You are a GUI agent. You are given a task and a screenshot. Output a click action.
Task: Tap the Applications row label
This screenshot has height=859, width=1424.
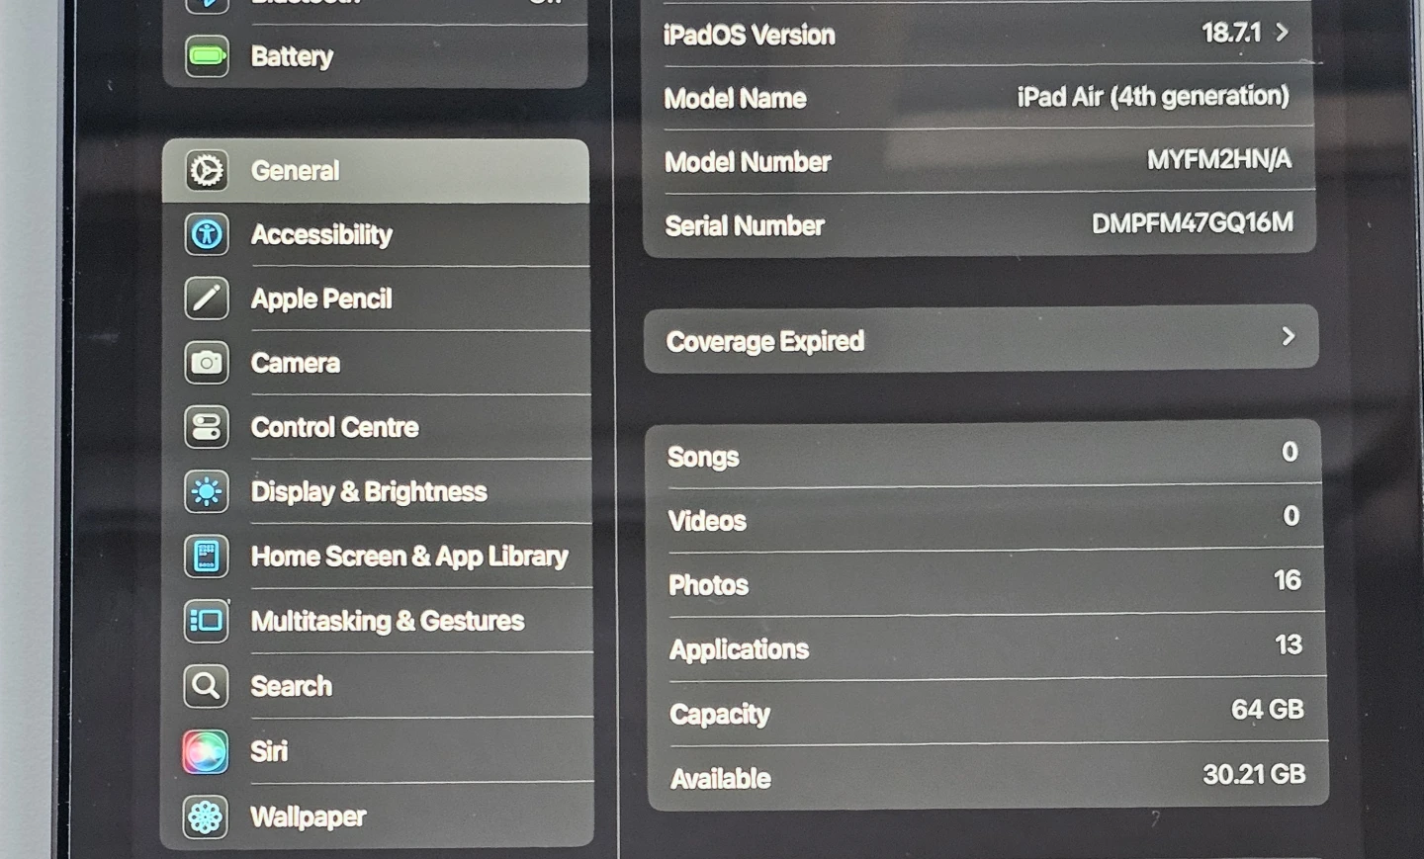(x=739, y=649)
